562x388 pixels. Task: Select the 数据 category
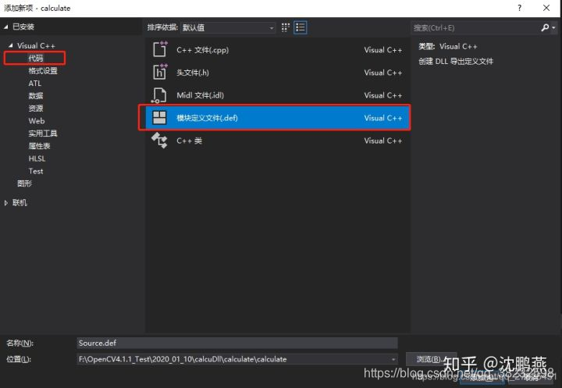35,96
